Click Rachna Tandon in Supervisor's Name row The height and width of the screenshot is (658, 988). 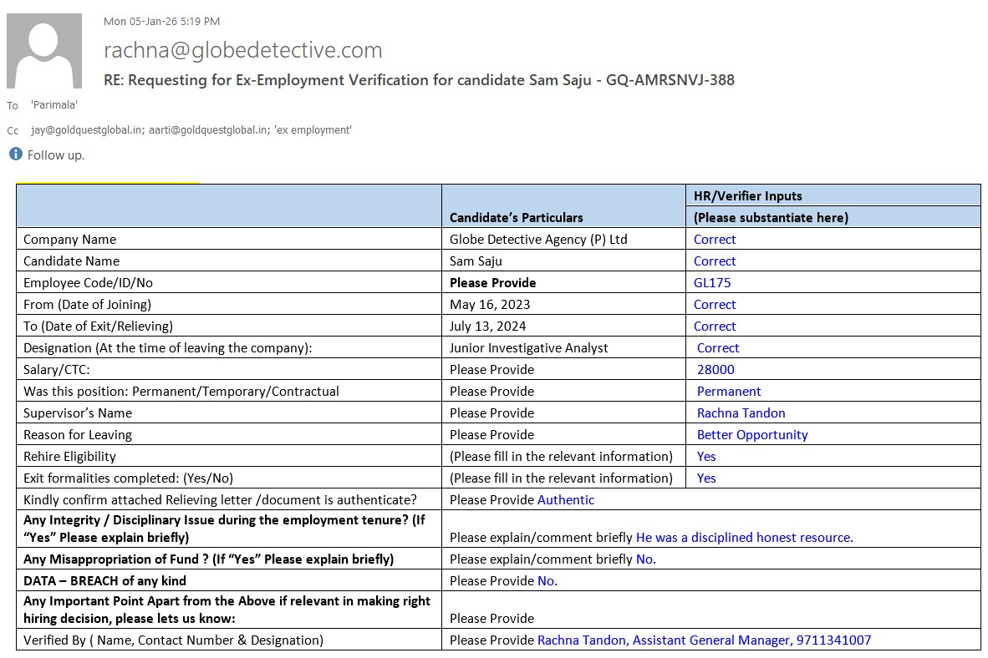pos(741,413)
